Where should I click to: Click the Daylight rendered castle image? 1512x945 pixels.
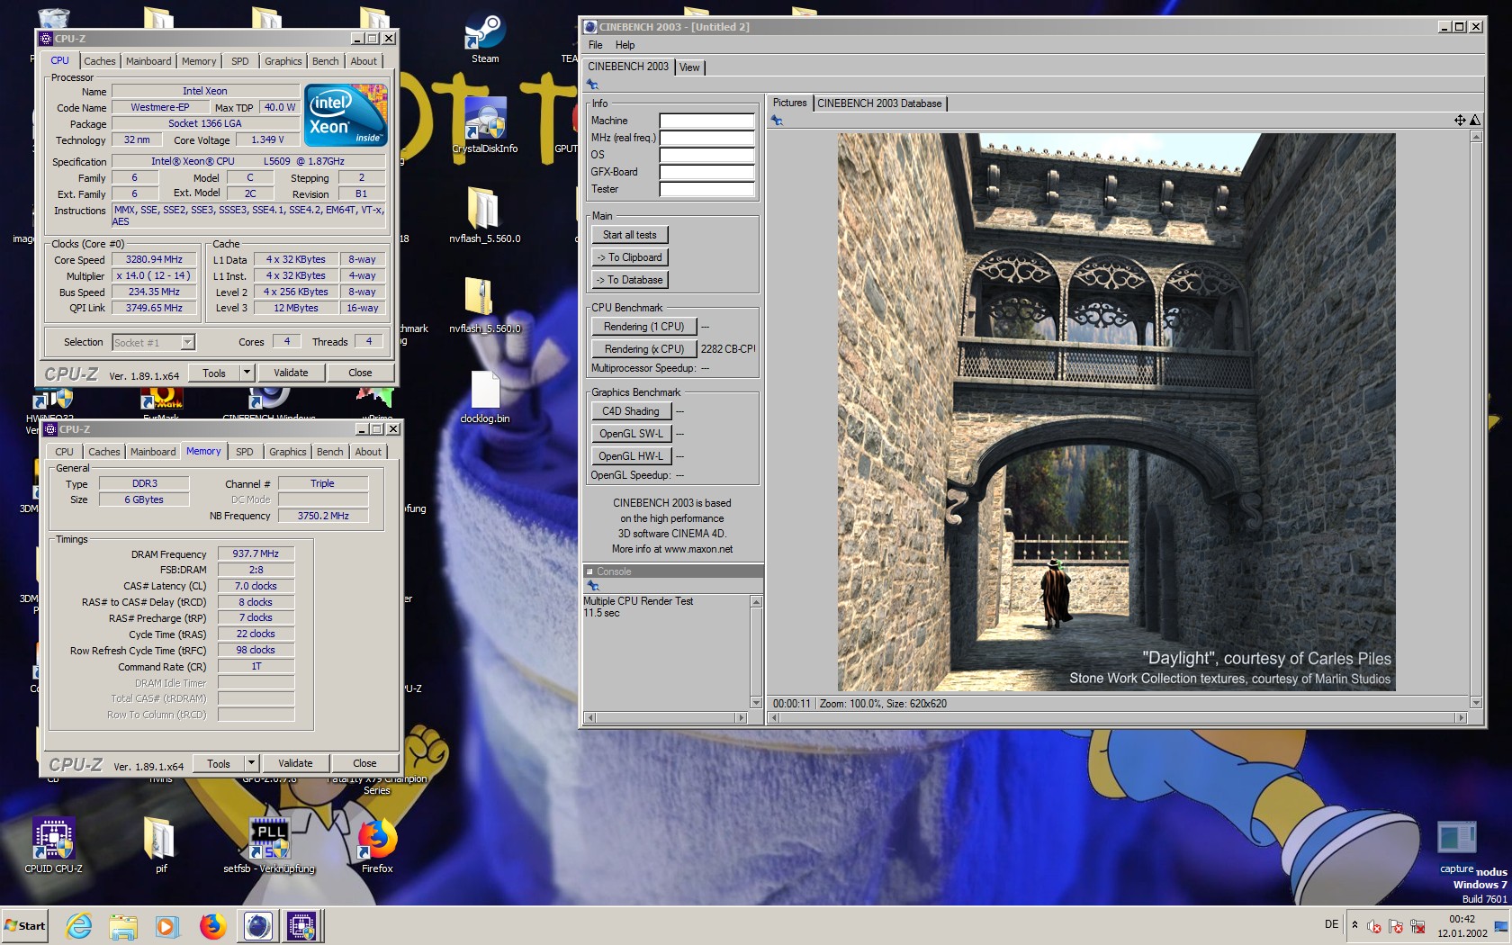pyautogui.click(x=1116, y=412)
